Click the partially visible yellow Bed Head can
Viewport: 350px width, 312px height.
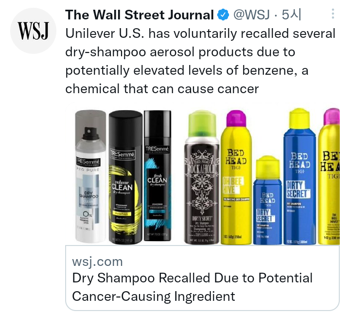click(x=329, y=177)
